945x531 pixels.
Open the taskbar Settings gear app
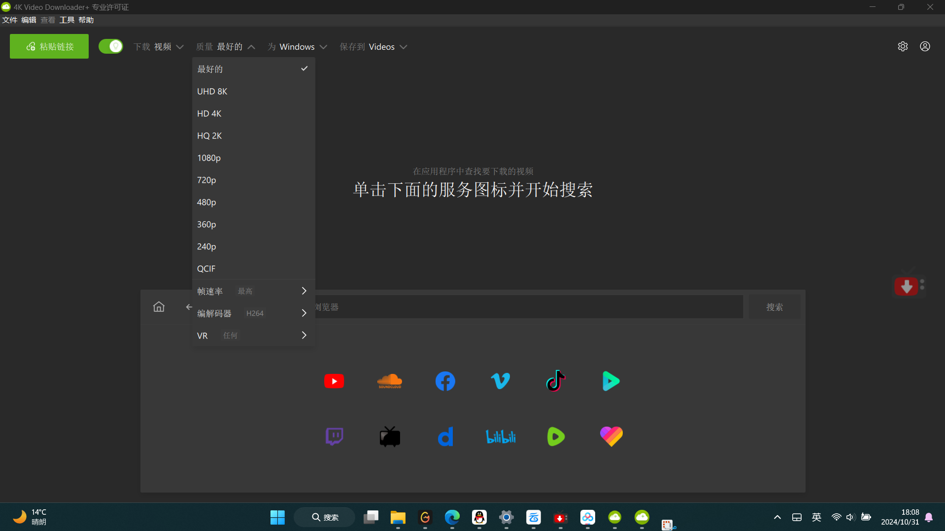(x=506, y=517)
